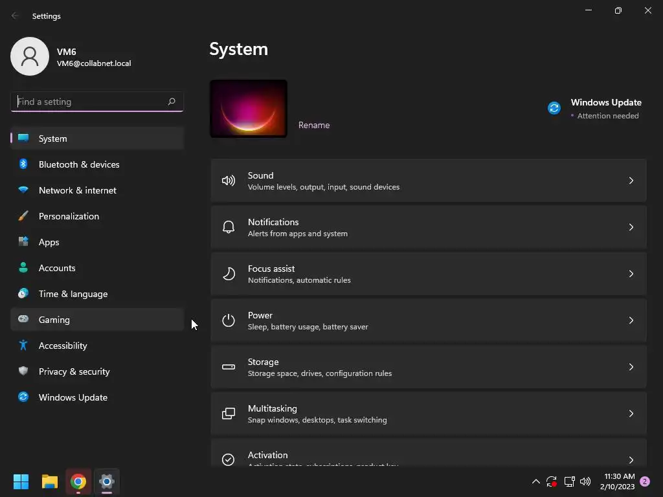Select System in the sidebar
This screenshot has height=497, width=663.
point(97,138)
